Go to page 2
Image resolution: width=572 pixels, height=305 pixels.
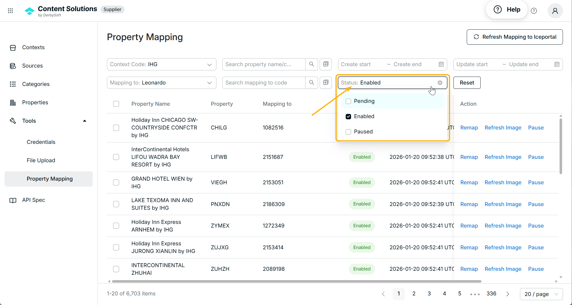(x=414, y=294)
